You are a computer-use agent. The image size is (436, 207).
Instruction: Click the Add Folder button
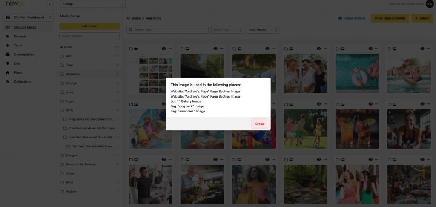point(89,26)
